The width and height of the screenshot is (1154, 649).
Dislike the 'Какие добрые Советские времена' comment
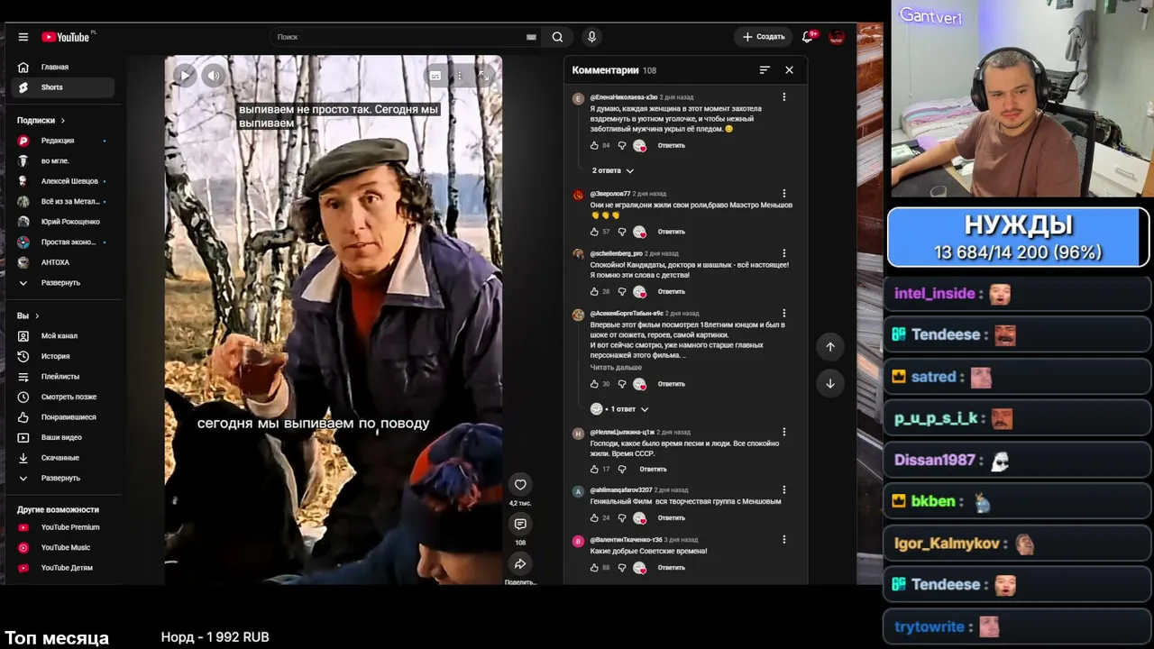[621, 568]
